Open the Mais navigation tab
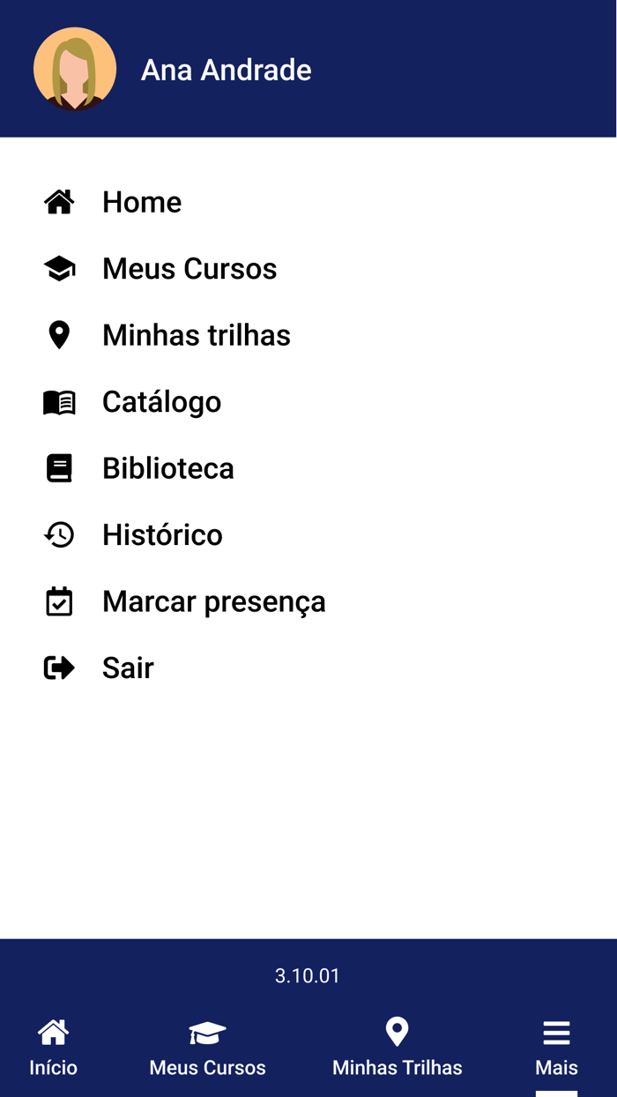 555,1049
